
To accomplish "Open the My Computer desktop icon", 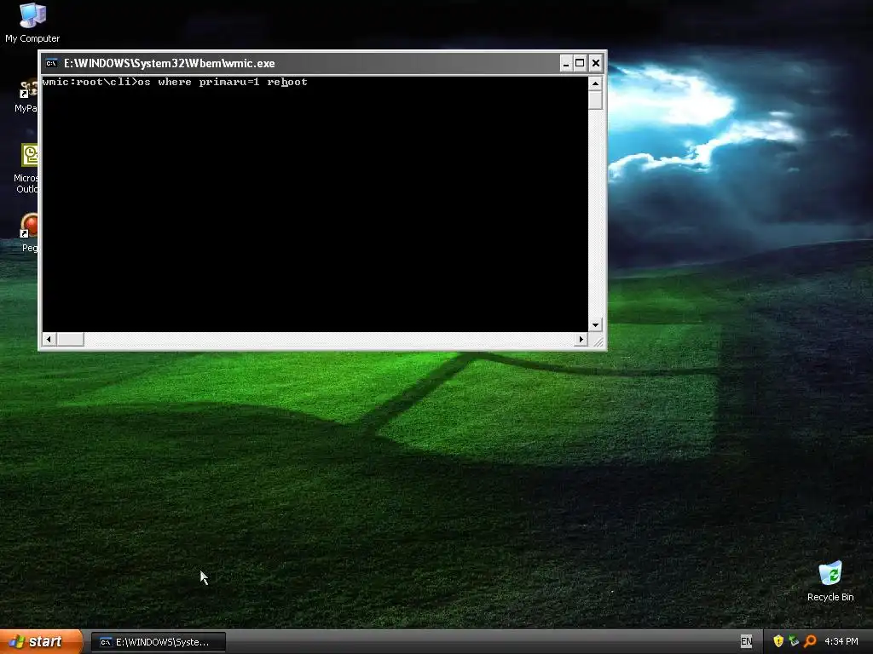I will (32, 23).
